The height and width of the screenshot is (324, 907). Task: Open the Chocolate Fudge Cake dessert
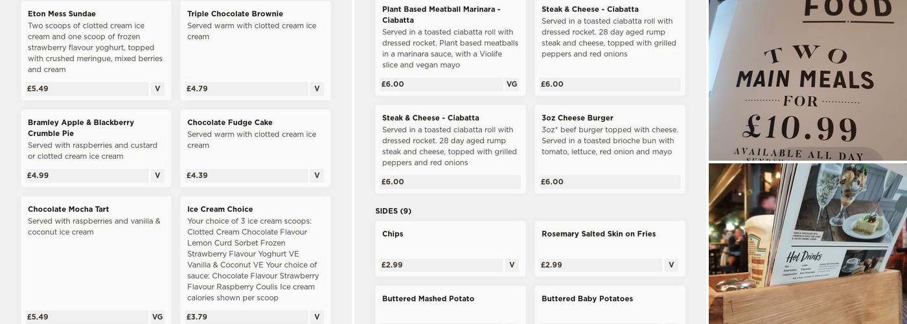(x=229, y=122)
